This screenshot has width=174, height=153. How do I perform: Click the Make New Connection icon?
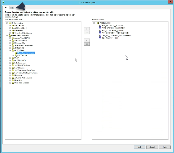16,53
